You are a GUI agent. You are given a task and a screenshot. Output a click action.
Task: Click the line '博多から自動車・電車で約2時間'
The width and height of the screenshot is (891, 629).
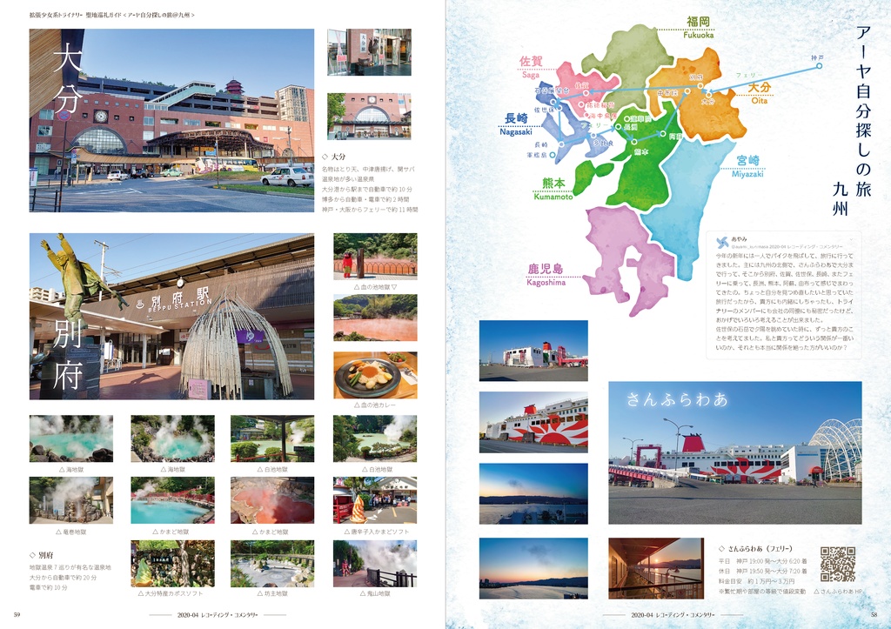[x=365, y=199]
